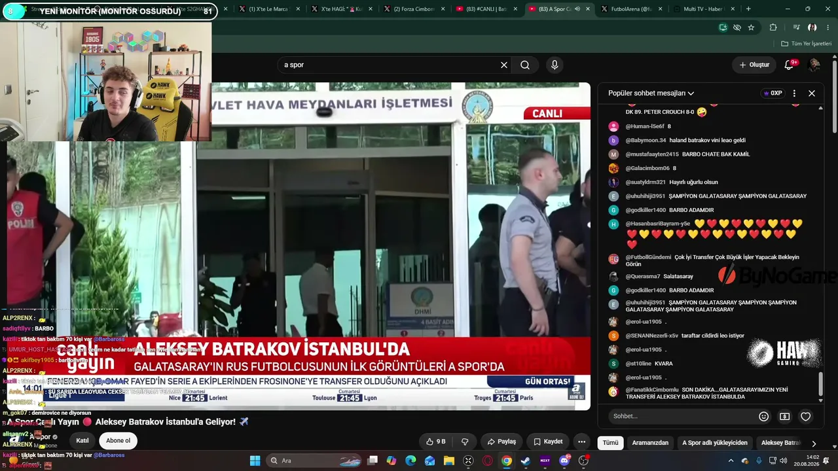Open @FanatikkCimbomlu chat message author
The width and height of the screenshot is (838, 471).
(x=652, y=390)
